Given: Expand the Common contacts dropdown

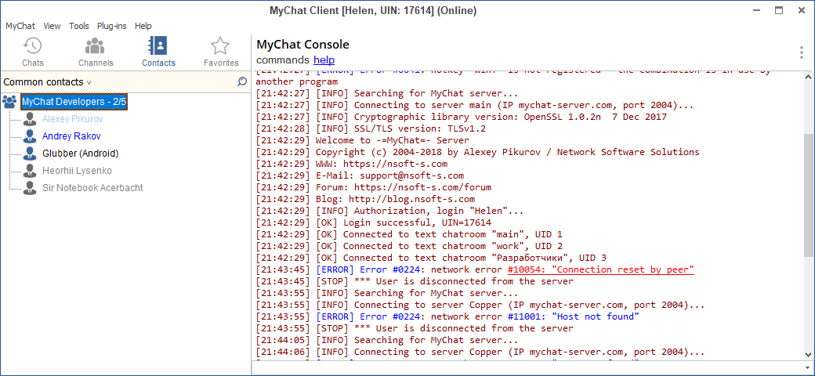Looking at the screenshot, I should [47, 82].
